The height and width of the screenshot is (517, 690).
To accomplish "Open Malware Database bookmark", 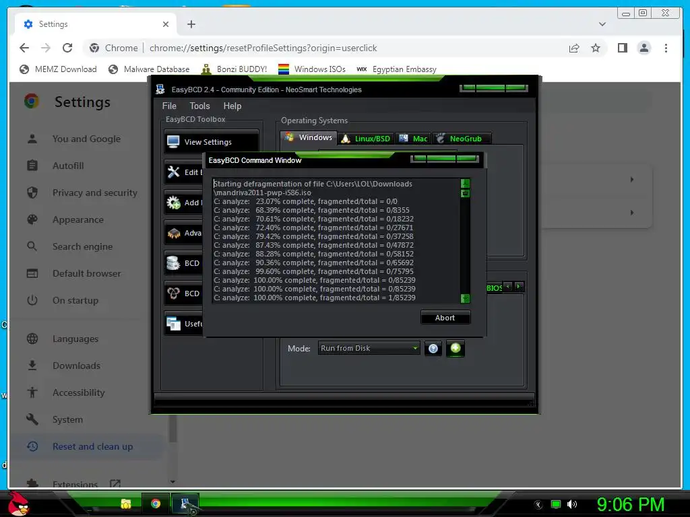I will 149,69.
